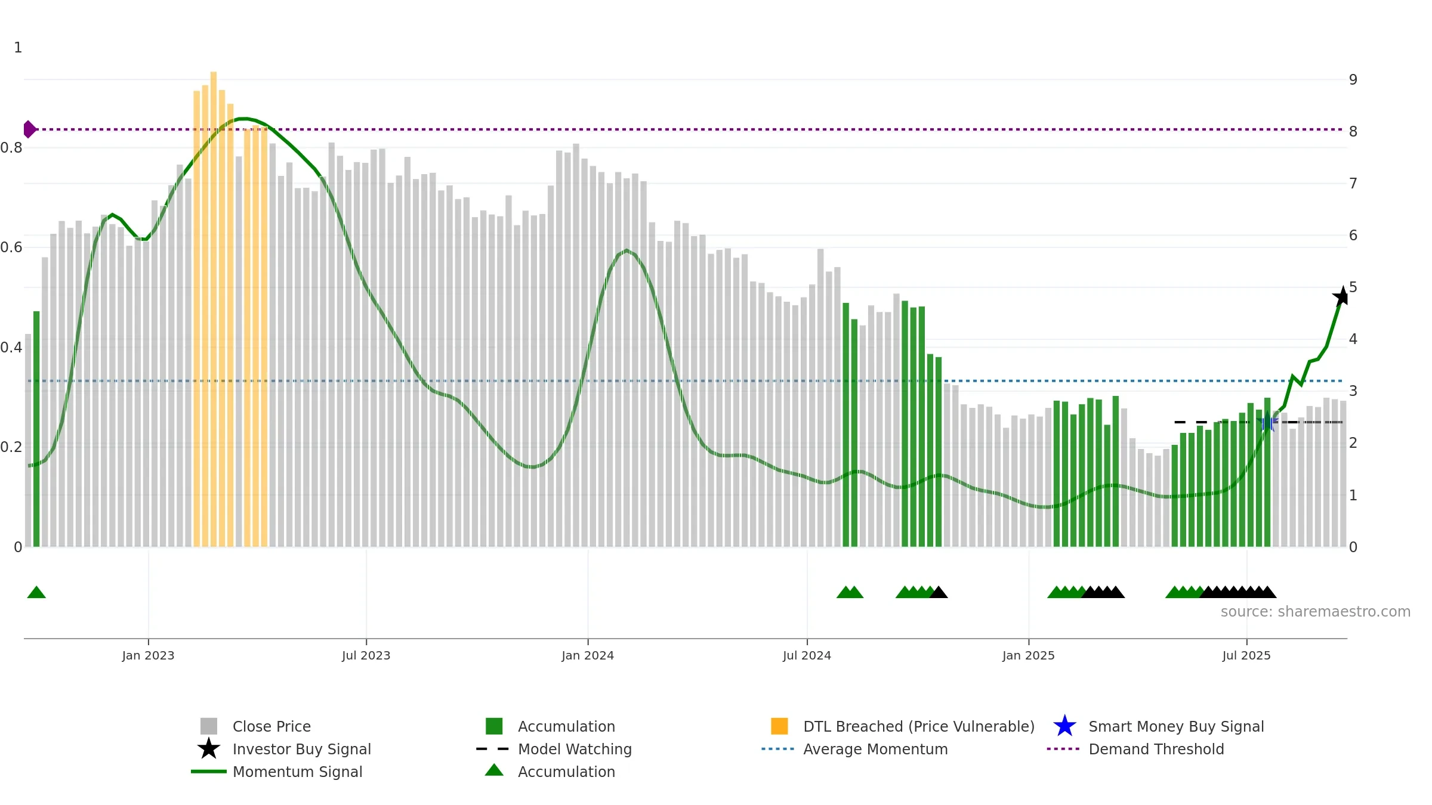Click the Jan 2023 axis label

coord(148,656)
